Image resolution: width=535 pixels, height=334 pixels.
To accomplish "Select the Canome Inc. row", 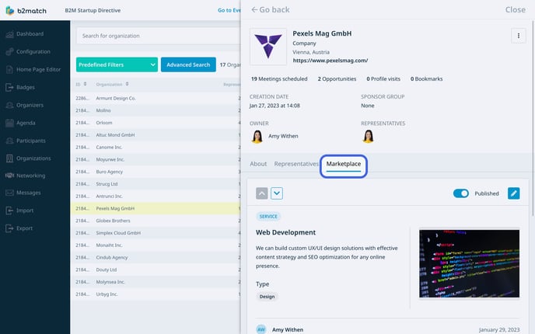I will (156, 148).
